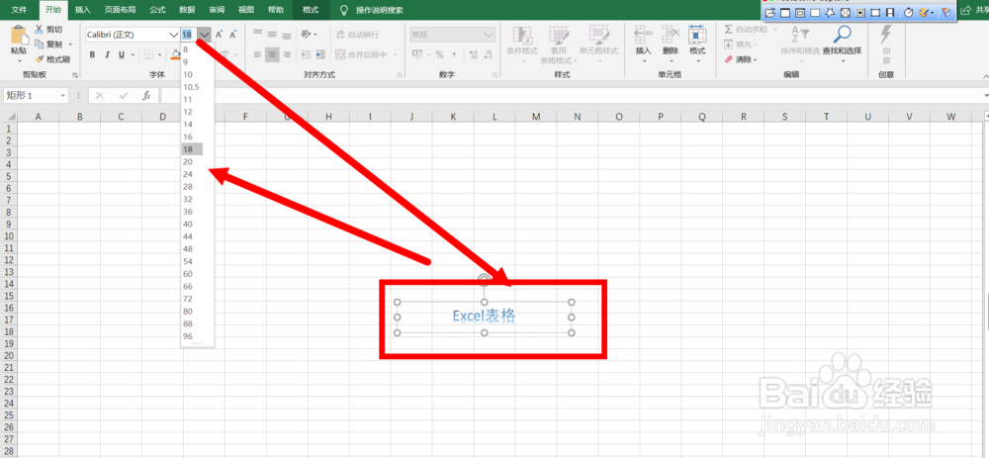Click capture toolbar screen recorder film icon
Image resolution: width=989 pixels, height=458 pixels.
[x=890, y=12]
